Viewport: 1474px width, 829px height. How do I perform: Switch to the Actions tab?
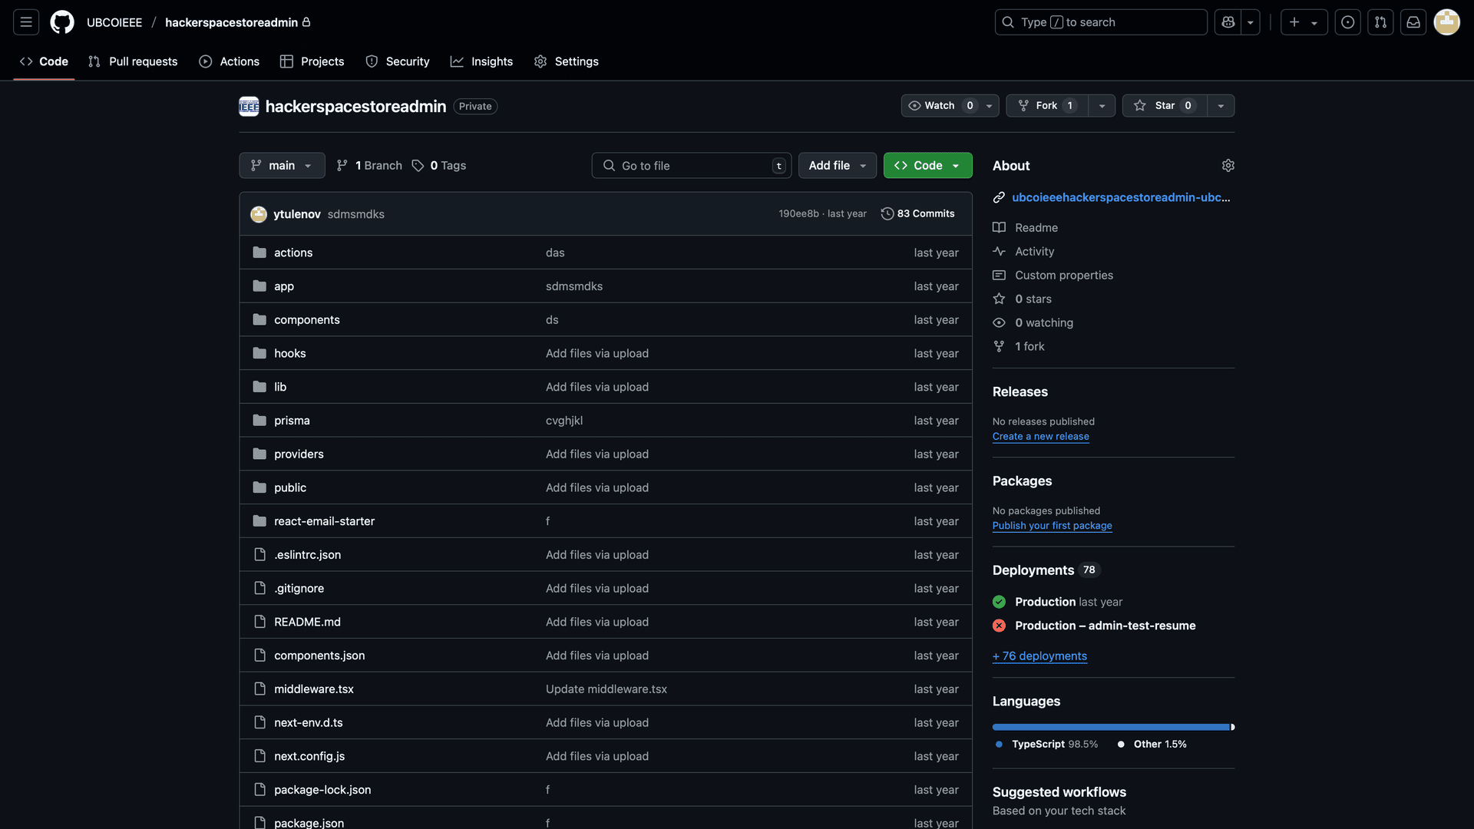(229, 61)
